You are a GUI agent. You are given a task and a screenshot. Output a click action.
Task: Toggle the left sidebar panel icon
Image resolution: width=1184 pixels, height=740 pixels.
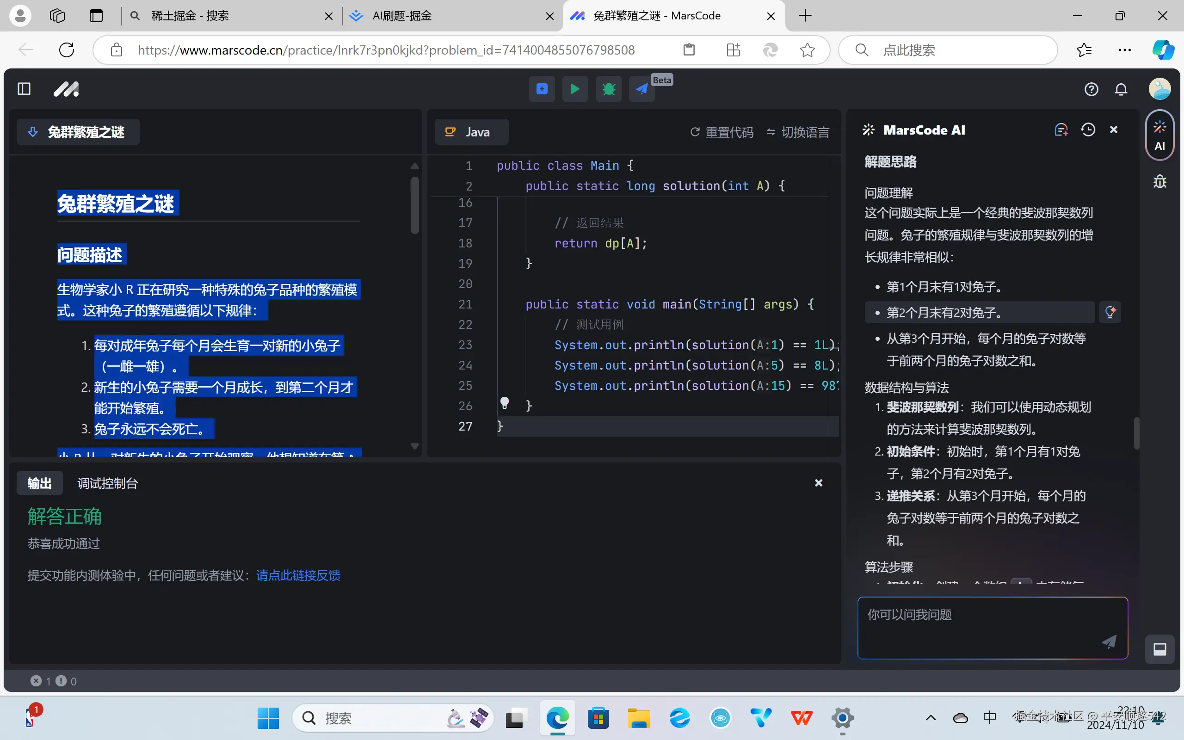[x=24, y=89]
